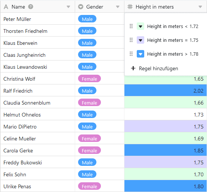Click the plus icon to add a rule
207x192 pixels.
coord(133,68)
